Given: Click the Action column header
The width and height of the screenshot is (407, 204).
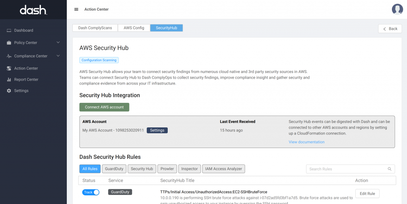Looking at the screenshot, I should tap(362, 181).
